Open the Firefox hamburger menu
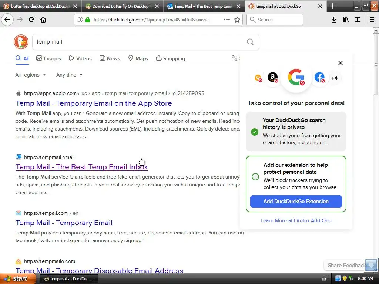This screenshot has width=379, height=284. click(372, 20)
